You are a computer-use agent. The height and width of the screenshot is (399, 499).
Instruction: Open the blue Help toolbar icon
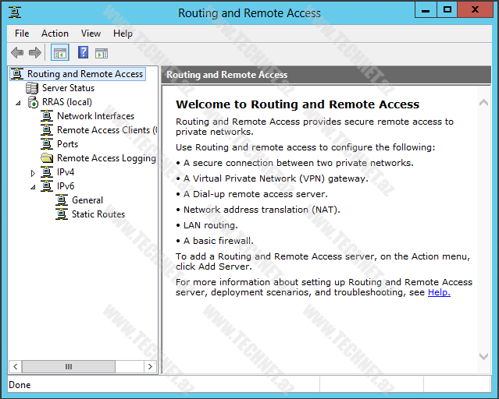[83, 53]
